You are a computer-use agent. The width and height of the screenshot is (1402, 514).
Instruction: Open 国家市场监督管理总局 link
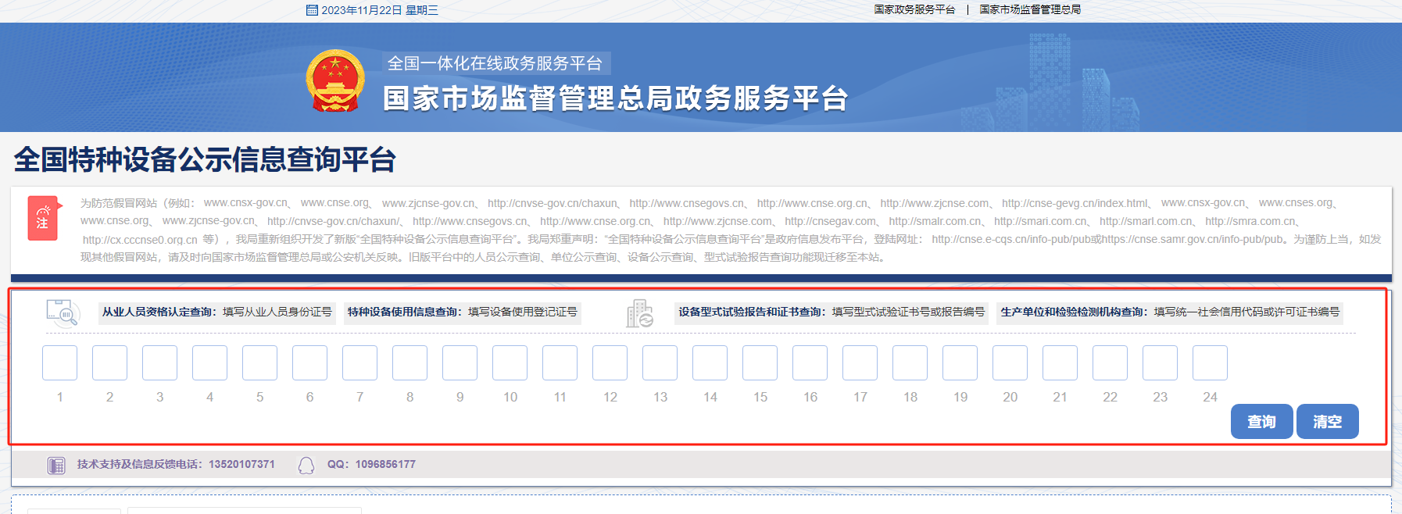click(x=1030, y=9)
